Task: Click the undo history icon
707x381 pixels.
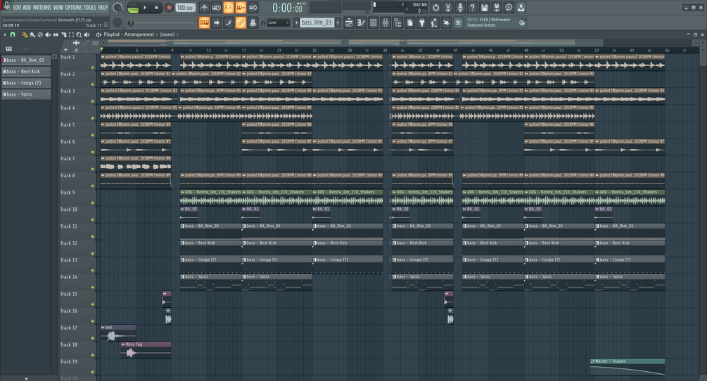Action: [435, 8]
